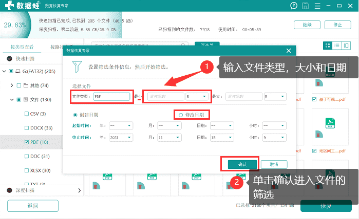Image resolution: width=359 pixels, height=219 pixels.
Task: Open the minimum size unit dropdown
Action: click(x=197, y=97)
